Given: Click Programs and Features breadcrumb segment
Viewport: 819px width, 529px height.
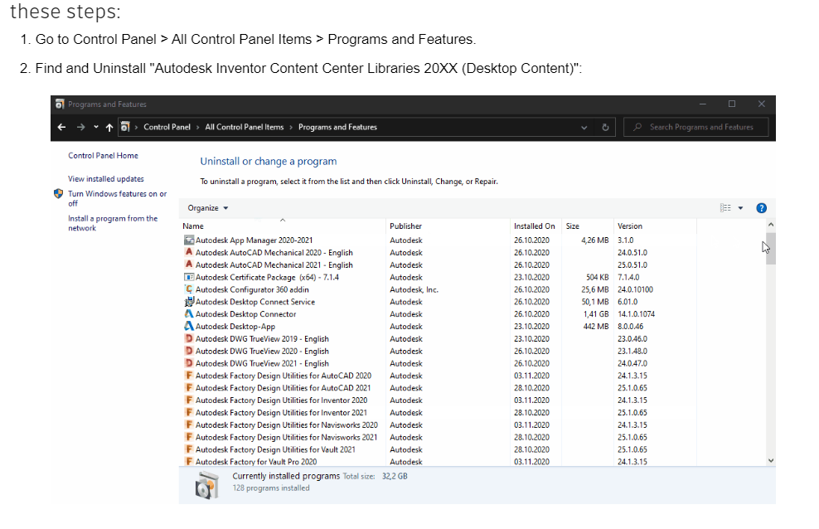Looking at the screenshot, I should click(337, 127).
